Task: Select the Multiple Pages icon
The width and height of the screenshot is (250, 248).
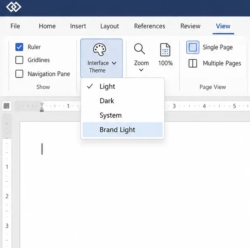Action: 193,63
